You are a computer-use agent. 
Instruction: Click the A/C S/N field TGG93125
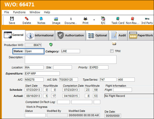[69, 80]
